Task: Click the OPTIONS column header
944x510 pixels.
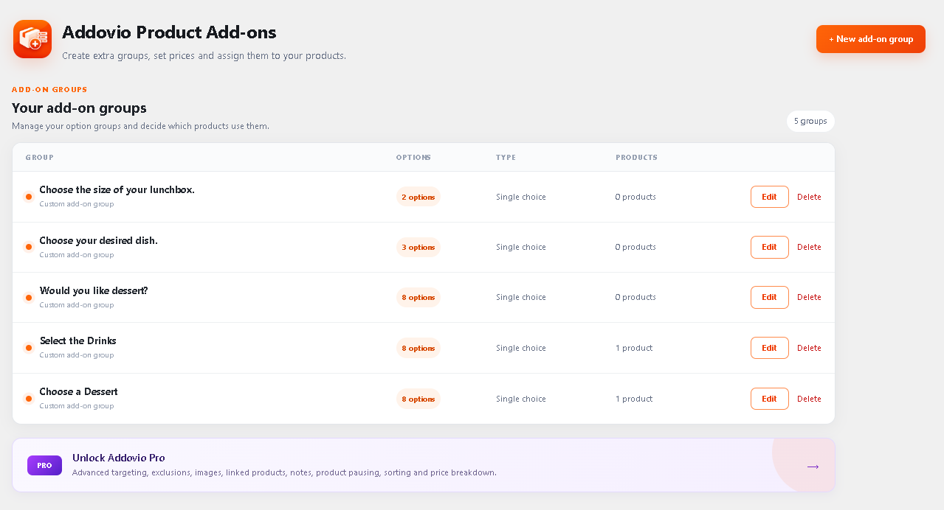Action: click(413, 158)
